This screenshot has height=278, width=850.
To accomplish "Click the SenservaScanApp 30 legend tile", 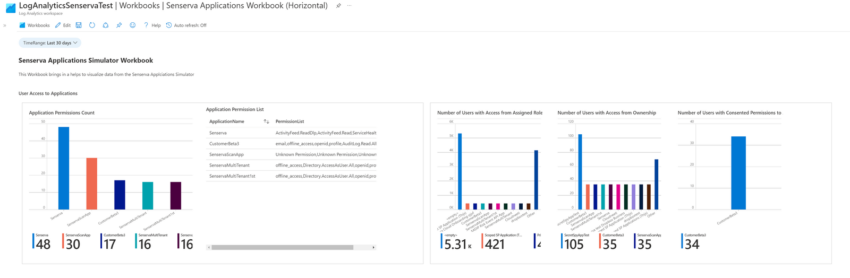I will coord(76,241).
